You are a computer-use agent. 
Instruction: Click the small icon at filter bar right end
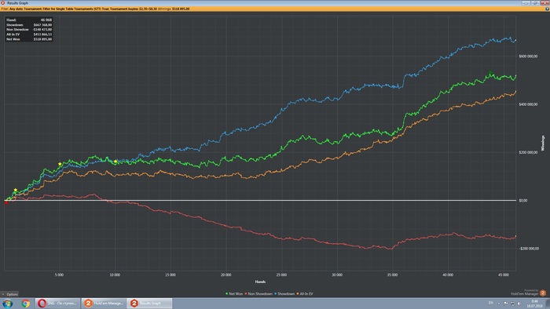[547, 9]
